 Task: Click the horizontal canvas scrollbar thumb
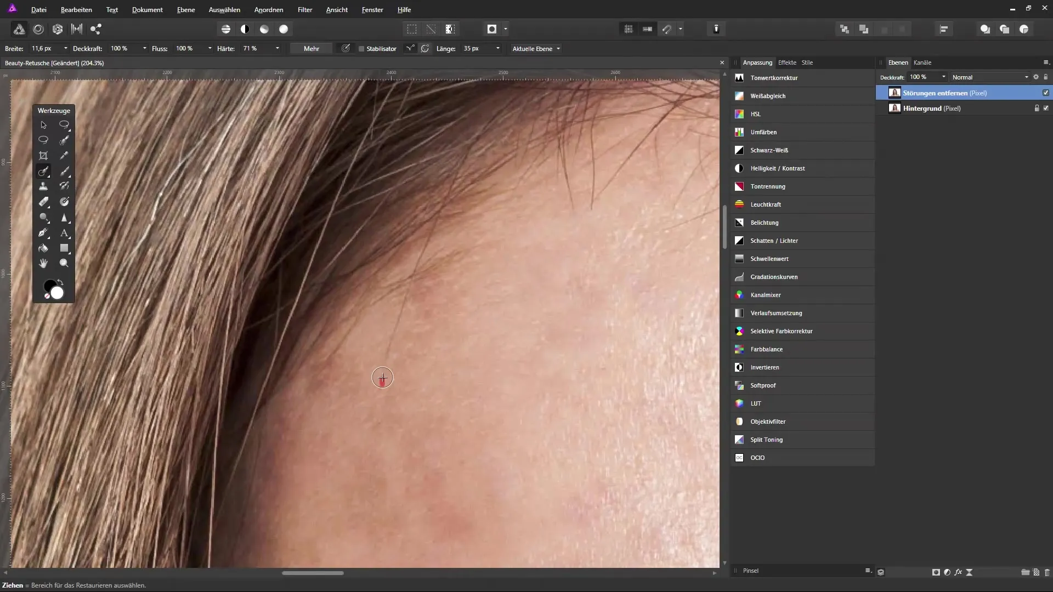[x=313, y=573]
